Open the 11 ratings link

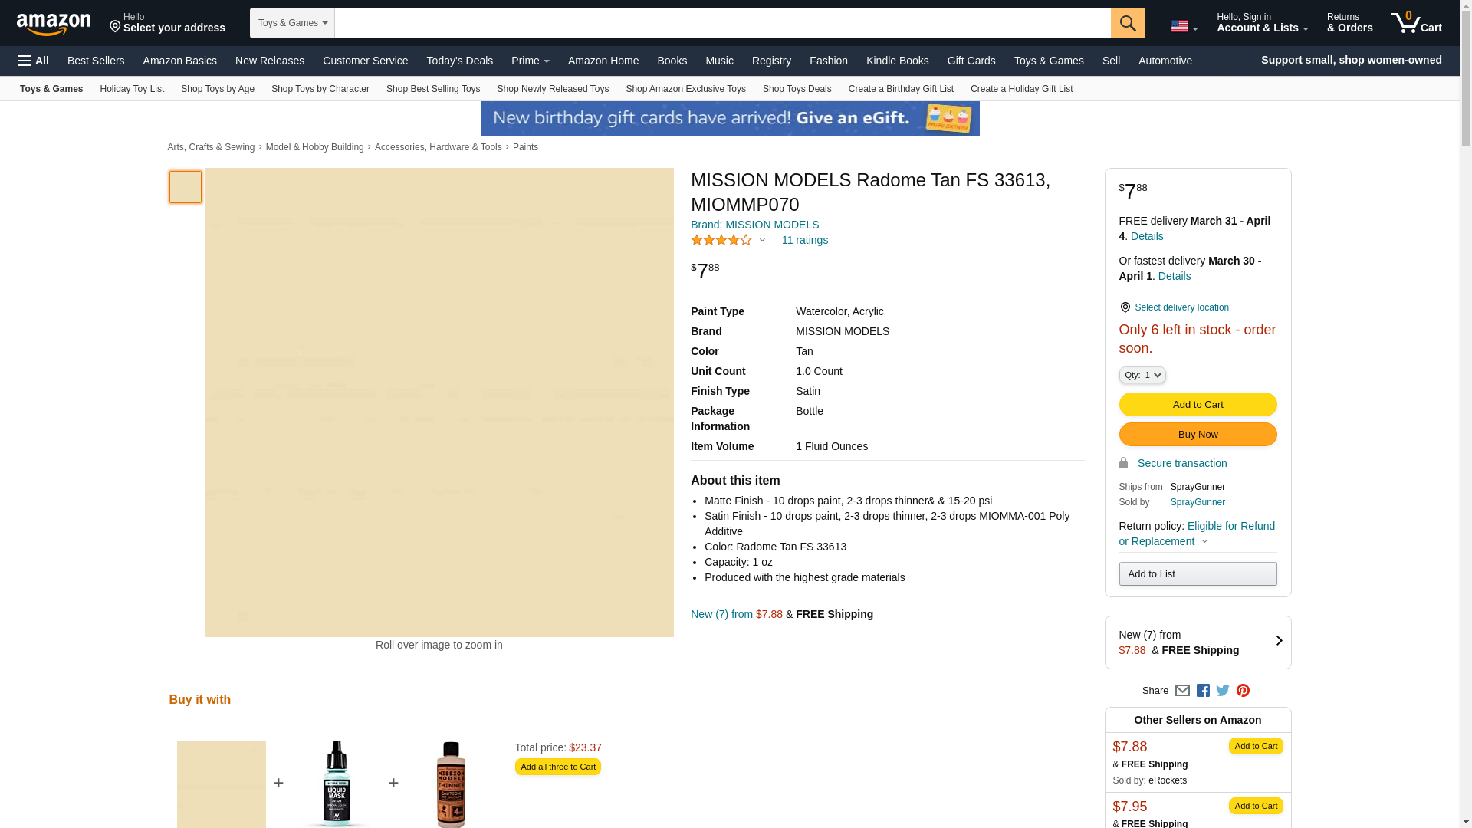tap(804, 241)
